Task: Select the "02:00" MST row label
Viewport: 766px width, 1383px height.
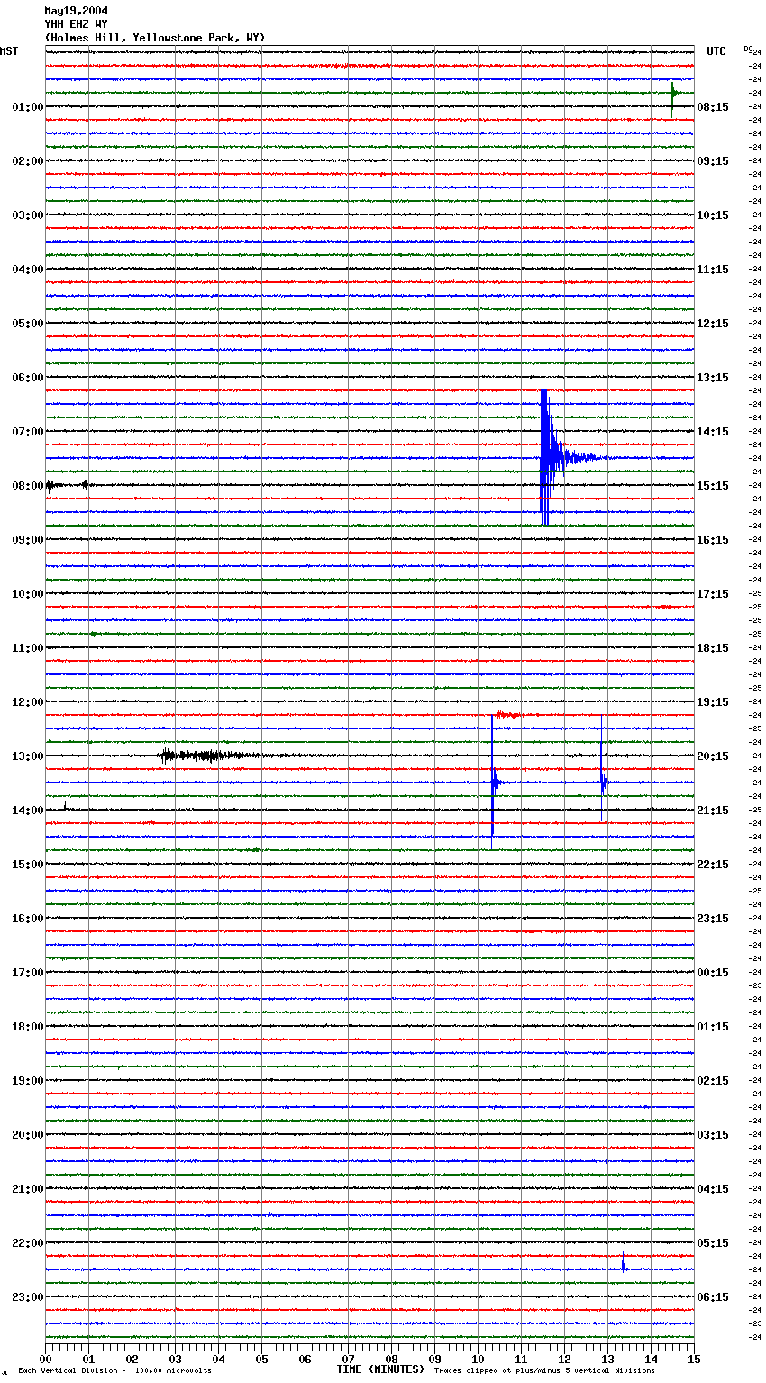Action: pos(28,161)
